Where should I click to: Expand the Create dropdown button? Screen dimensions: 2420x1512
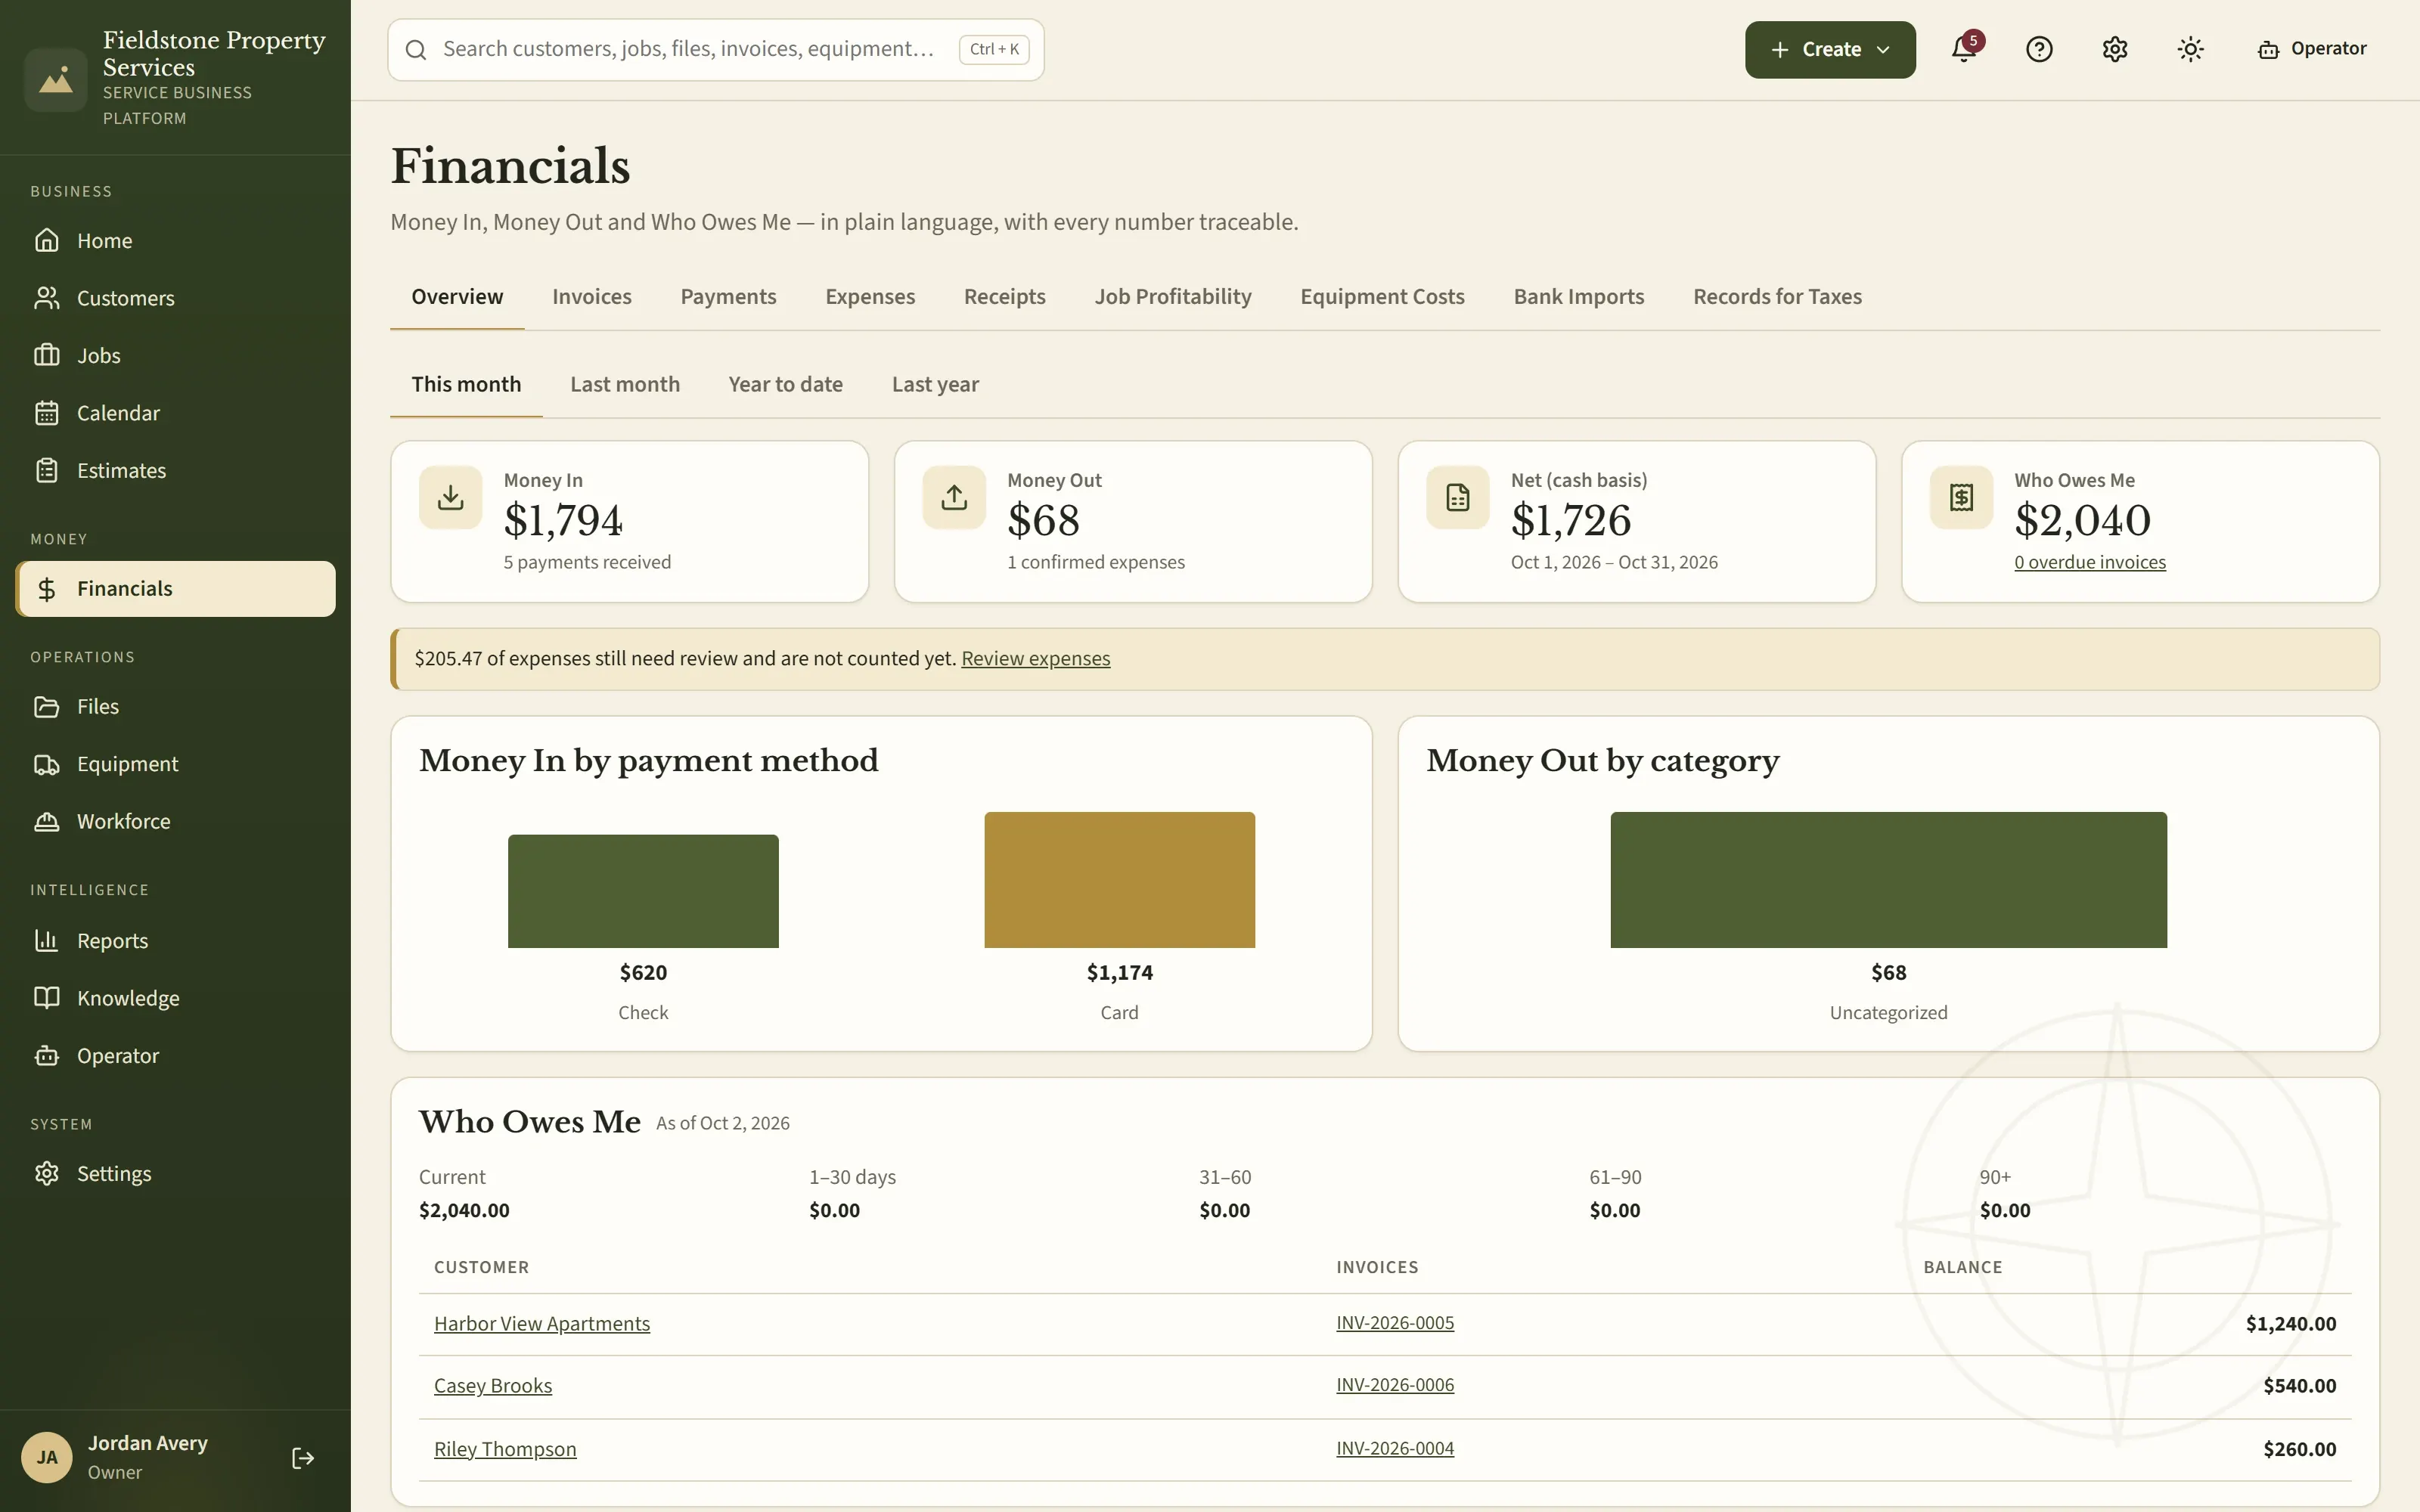tap(1830, 49)
